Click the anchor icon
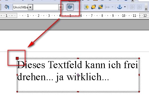149x106 pixels. tap(120, 7)
